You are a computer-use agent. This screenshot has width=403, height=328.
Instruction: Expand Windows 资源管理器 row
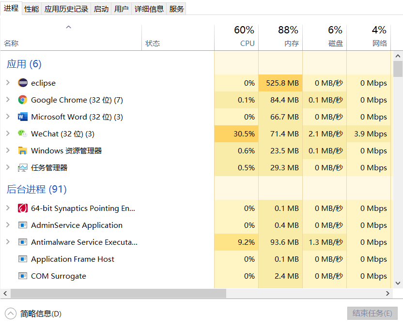(x=8, y=150)
